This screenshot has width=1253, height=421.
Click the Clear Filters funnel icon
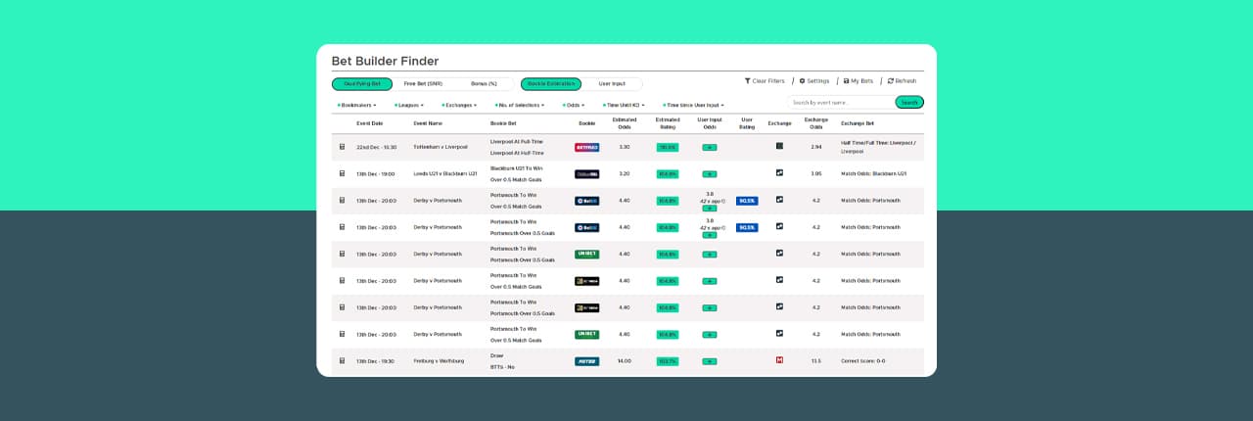click(x=748, y=81)
